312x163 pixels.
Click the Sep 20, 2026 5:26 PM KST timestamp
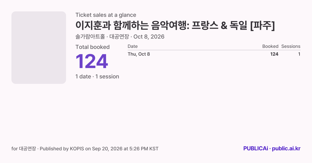pos(125,149)
